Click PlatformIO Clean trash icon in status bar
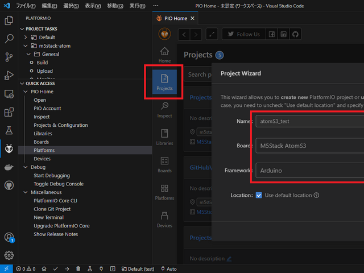364x273 pixels. 78,269
